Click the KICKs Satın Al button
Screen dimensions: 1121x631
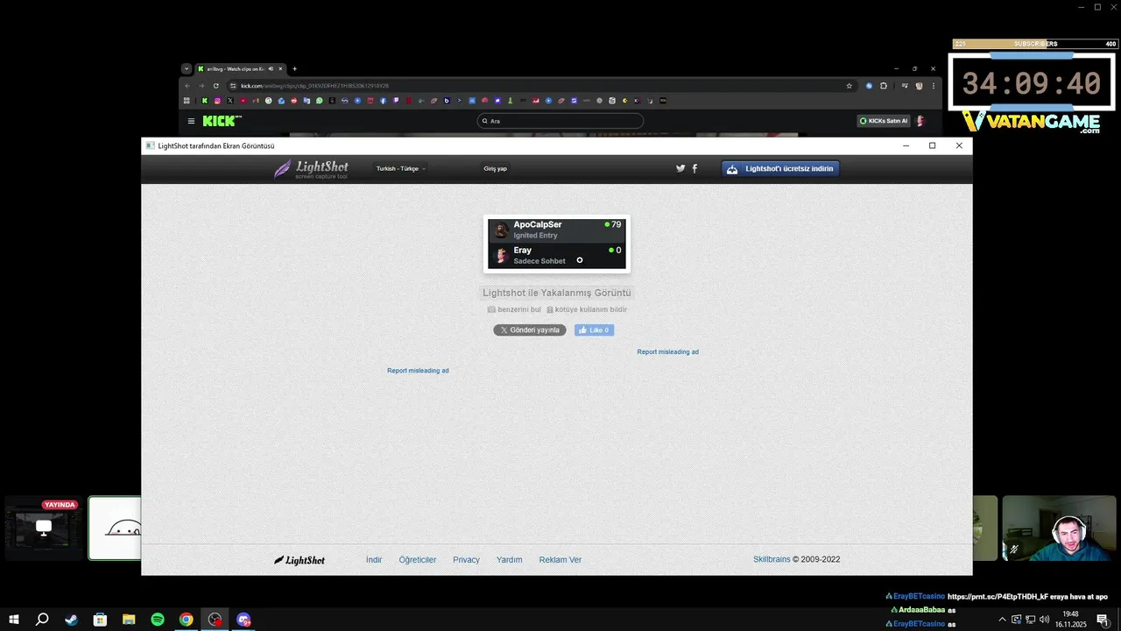tap(884, 121)
